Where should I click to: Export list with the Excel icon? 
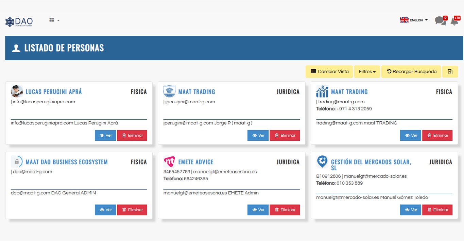click(x=450, y=72)
